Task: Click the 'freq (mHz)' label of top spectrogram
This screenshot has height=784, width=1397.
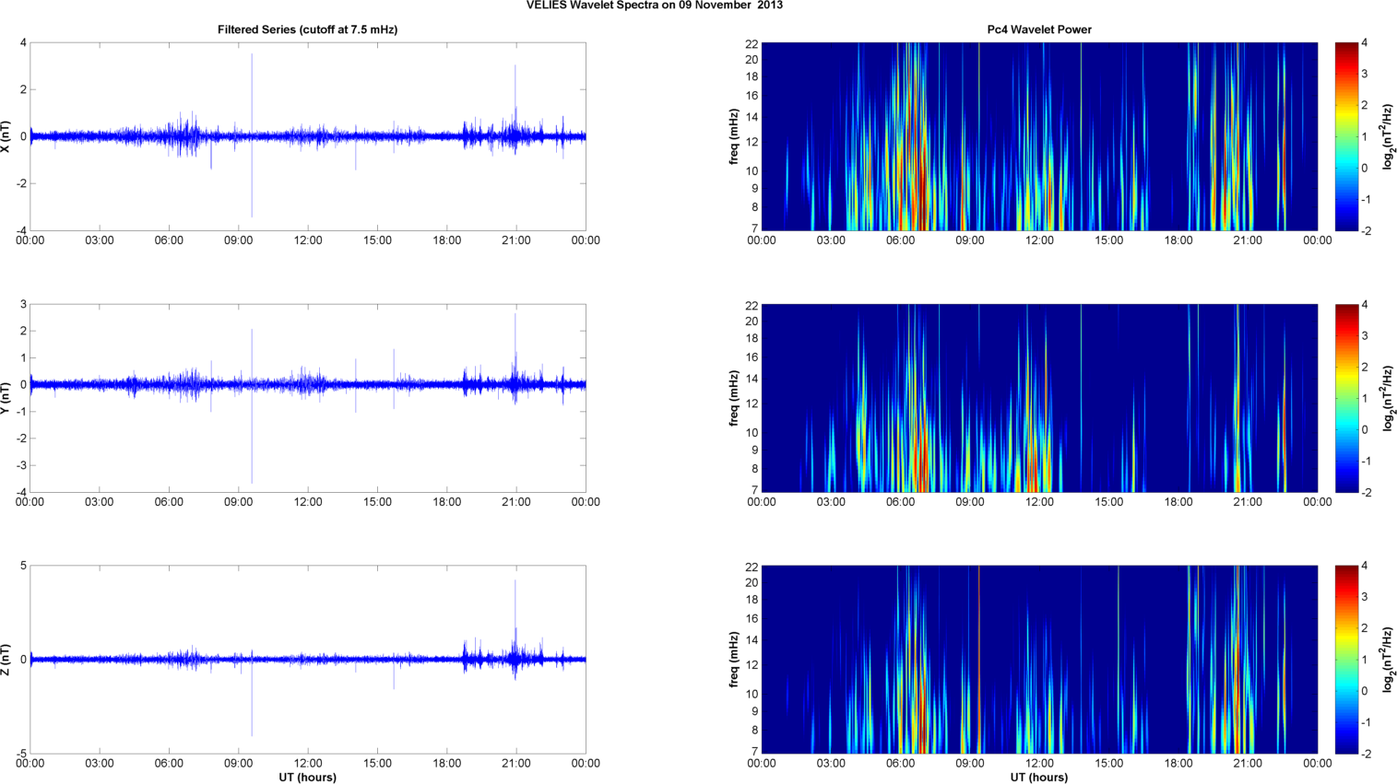Action: (x=734, y=136)
